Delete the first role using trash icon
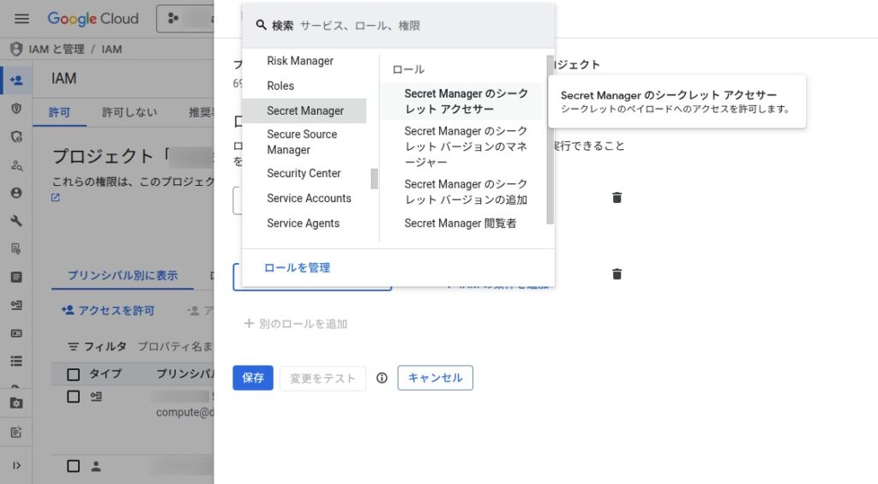The image size is (878, 484). [616, 198]
